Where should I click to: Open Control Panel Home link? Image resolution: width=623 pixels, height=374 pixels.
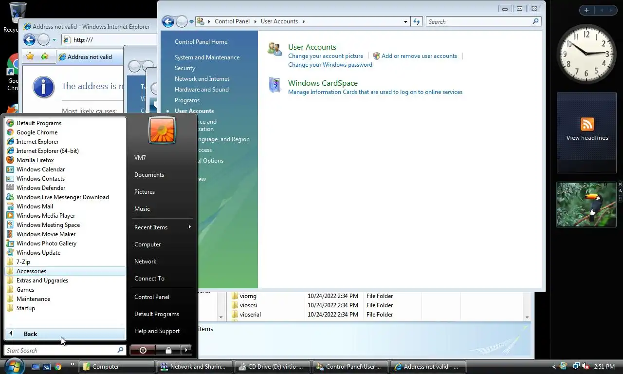click(201, 42)
